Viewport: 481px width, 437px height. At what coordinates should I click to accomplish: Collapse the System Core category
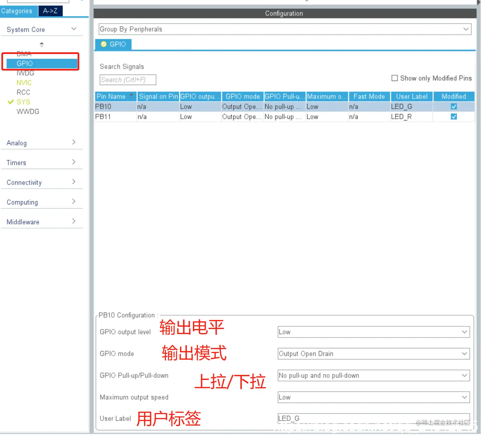[x=42, y=29]
